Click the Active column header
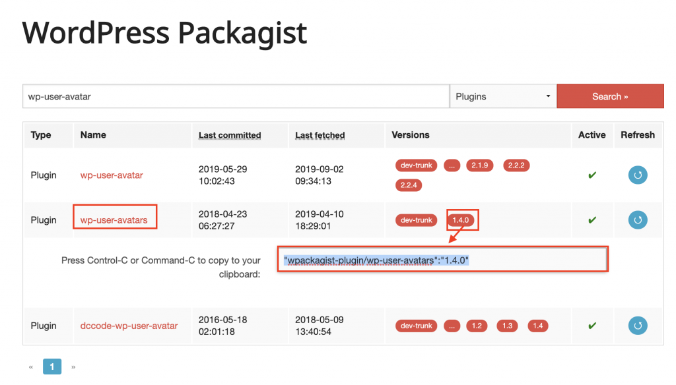This screenshot has width=676, height=385. 592,134
